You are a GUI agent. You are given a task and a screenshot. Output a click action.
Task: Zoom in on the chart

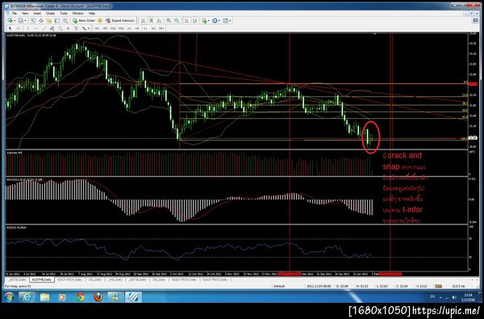click(x=169, y=20)
